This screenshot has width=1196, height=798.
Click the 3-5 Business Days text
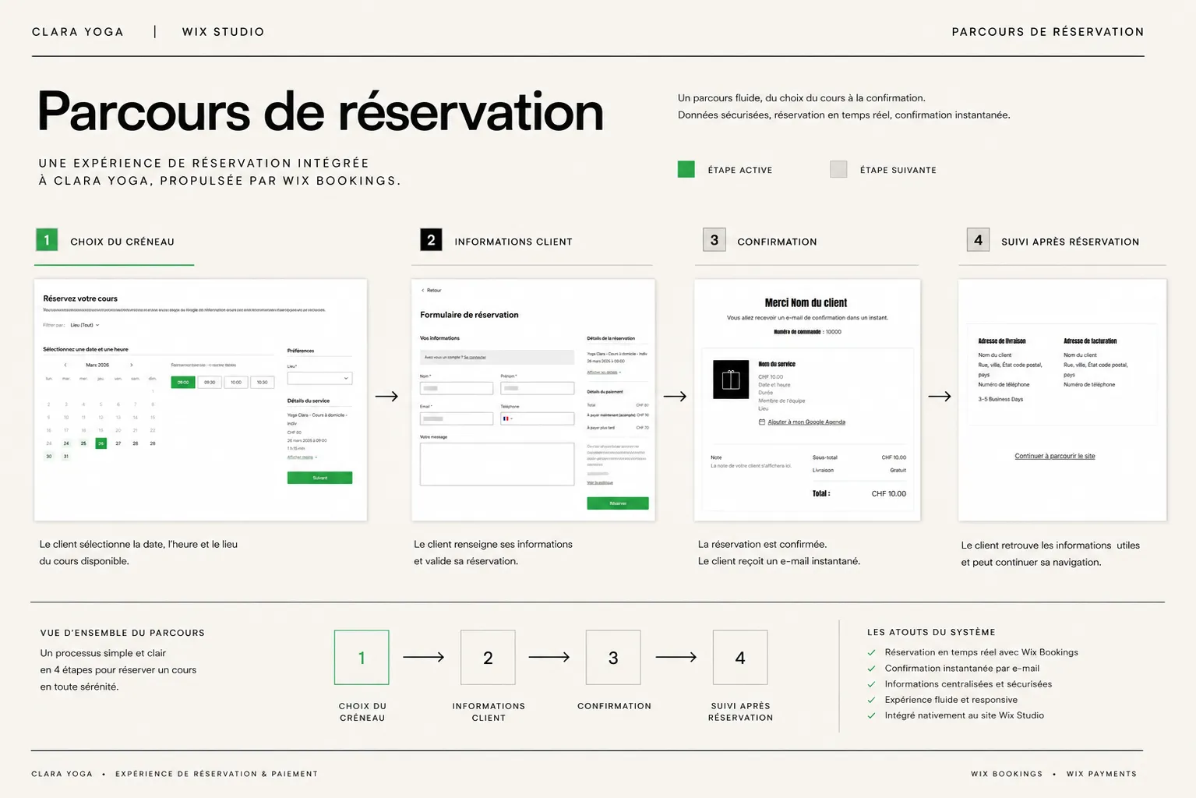[x=1001, y=399]
